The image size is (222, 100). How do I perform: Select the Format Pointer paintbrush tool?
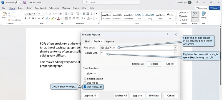9,20
